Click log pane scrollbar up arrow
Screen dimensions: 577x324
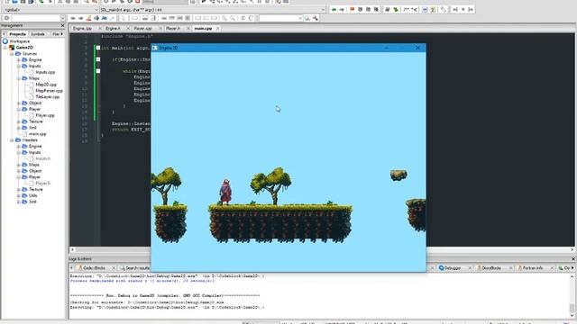572,276
